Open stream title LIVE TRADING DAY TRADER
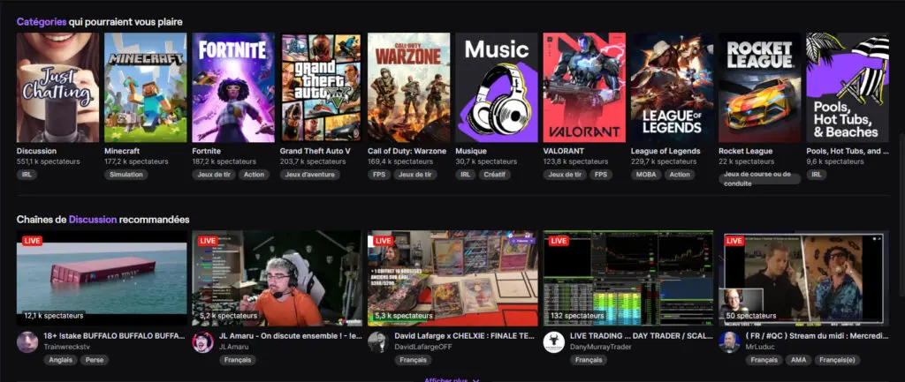Viewport: 905px width, 382px height. pyautogui.click(x=641, y=335)
